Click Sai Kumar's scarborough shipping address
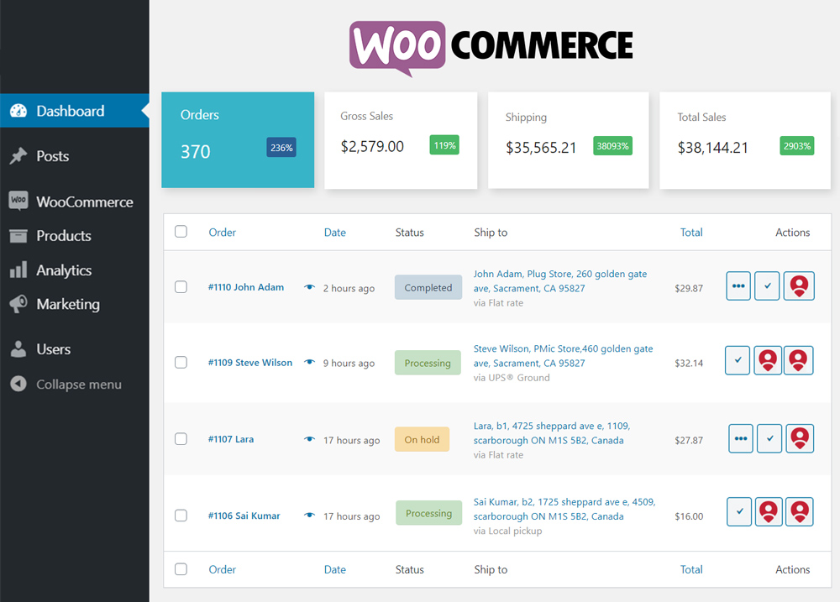 564,510
